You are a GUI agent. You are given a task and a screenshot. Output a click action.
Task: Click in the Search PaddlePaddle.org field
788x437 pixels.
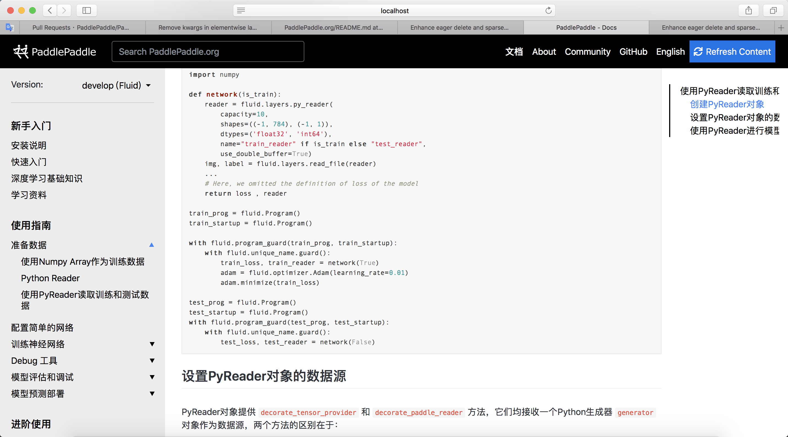click(x=208, y=51)
